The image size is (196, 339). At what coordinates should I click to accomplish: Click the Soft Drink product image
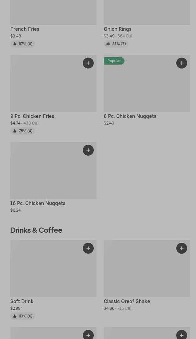tap(53, 269)
